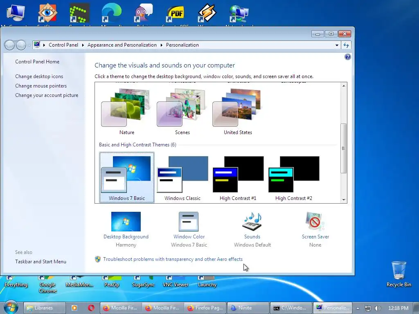Switch to C:\Windo... command prompt taskbar item
Viewport: 419px width, 314px height.
291,308
